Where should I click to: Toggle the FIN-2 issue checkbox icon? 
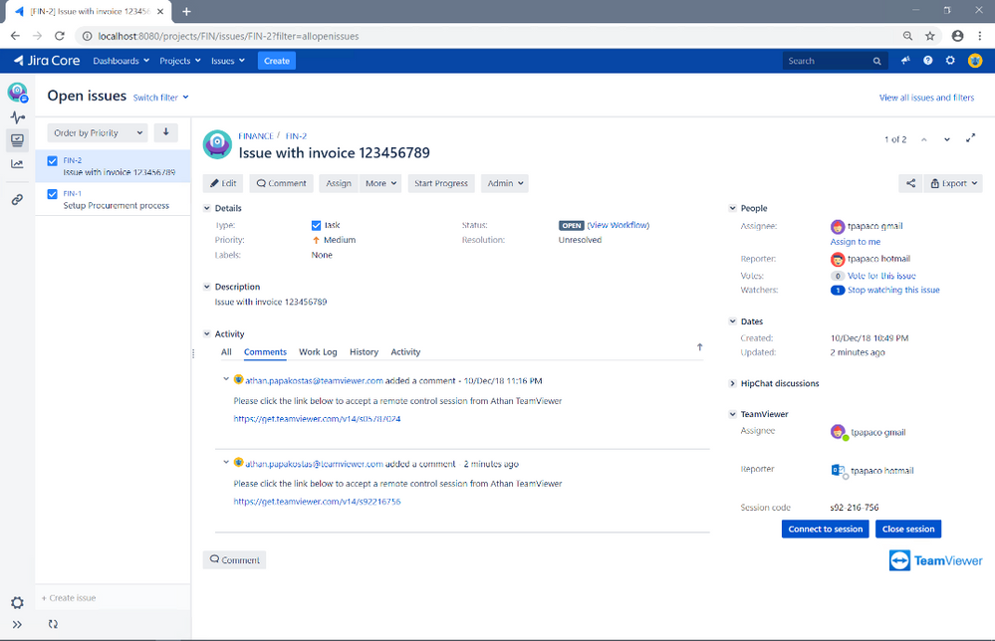(53, 161)
